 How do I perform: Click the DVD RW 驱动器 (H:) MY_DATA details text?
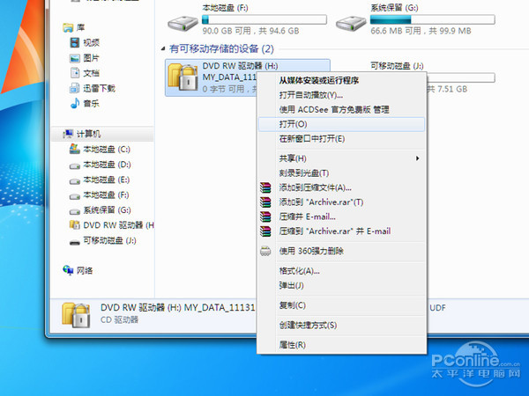click(x=178, y=307)
